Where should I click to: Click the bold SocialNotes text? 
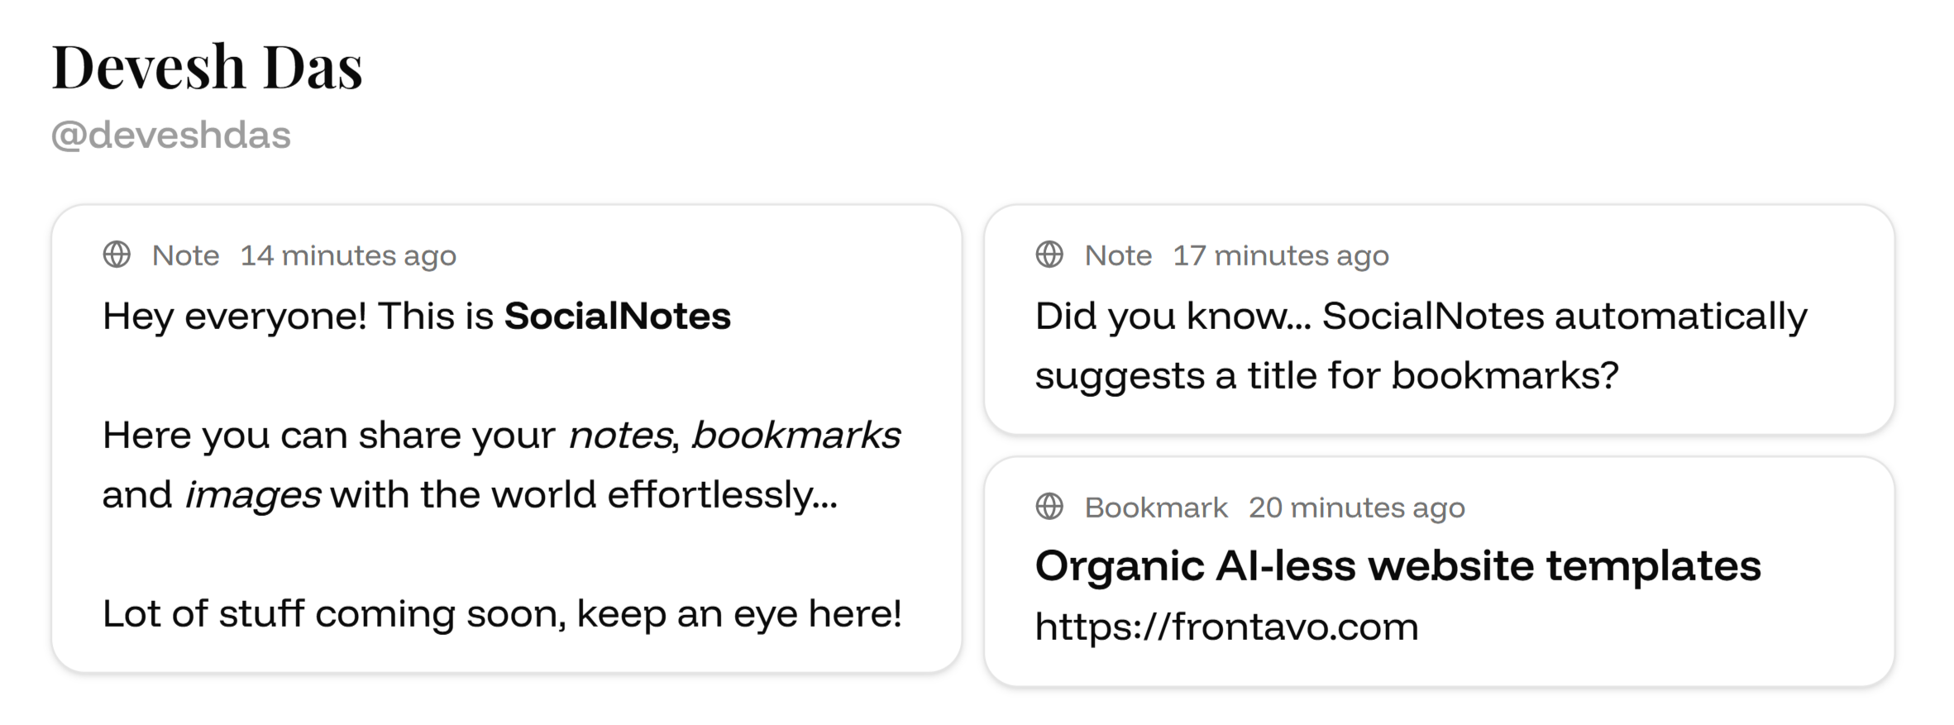618,317
